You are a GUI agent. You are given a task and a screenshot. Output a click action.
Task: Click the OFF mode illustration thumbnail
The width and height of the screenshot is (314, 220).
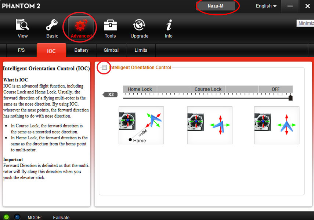[x=277, y=125]
